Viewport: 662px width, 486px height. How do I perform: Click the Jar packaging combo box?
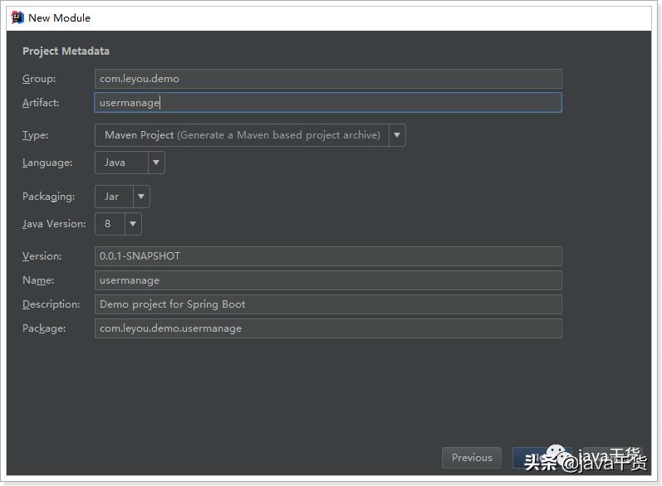pos(122,197)
